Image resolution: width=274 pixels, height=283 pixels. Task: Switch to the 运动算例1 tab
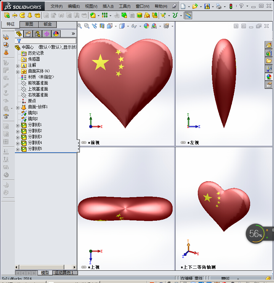point(65,273)
